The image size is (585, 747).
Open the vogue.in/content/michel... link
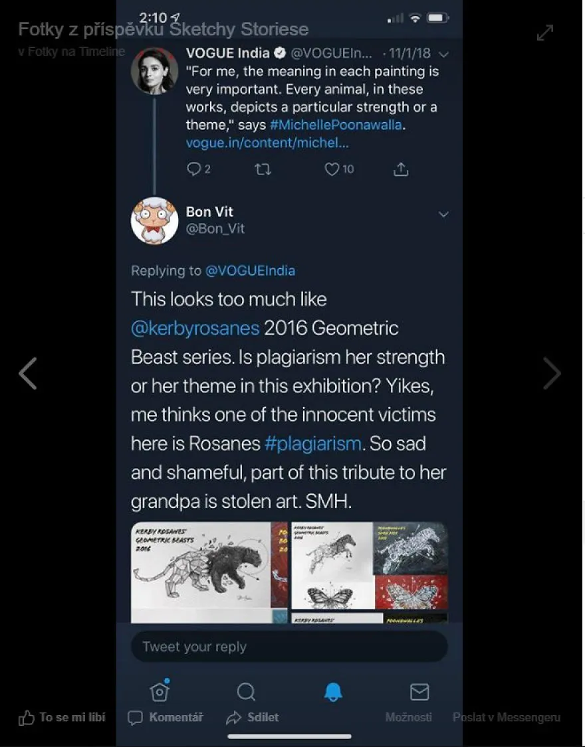(267, 143)
